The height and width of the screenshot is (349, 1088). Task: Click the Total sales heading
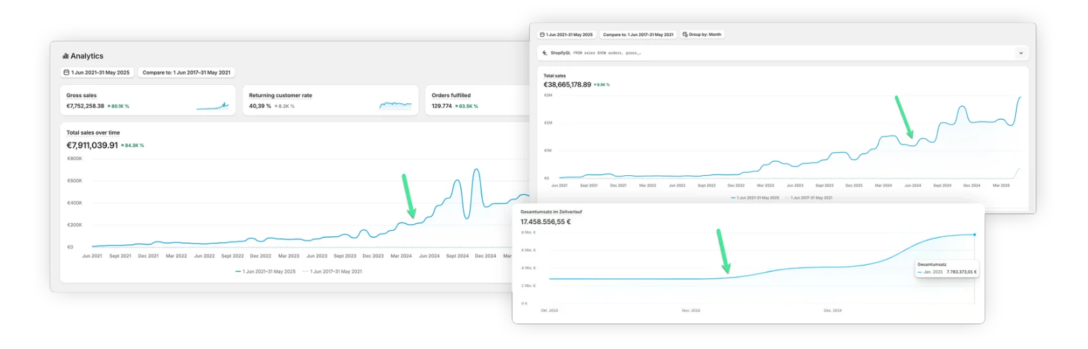point(555,76)
